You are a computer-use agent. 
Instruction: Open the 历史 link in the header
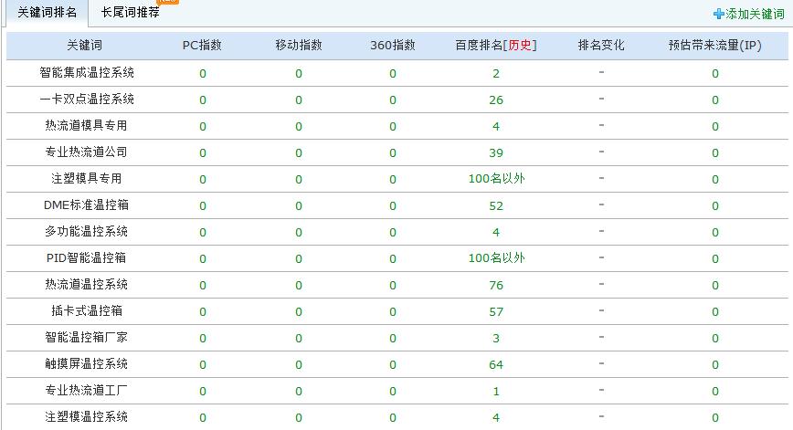[520, 45]
